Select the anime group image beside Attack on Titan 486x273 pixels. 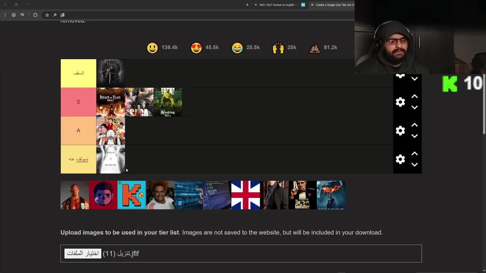tap(139, 102)
